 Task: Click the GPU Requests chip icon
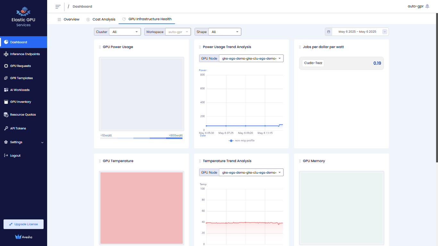coord(6,66)
